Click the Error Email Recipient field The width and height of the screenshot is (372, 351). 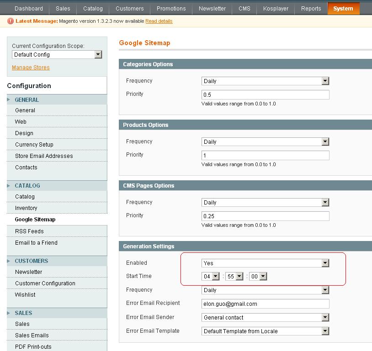coord(265,304)
